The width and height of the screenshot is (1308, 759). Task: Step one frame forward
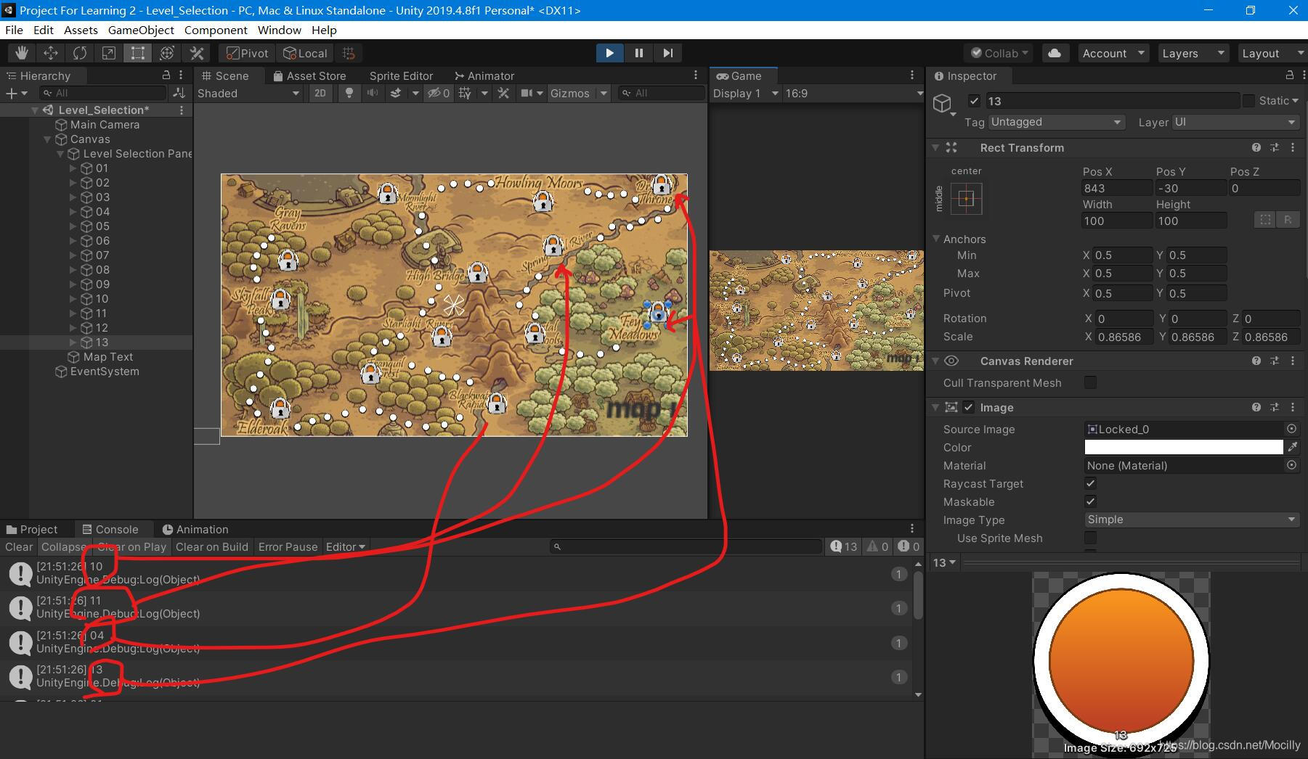[667, 53]
